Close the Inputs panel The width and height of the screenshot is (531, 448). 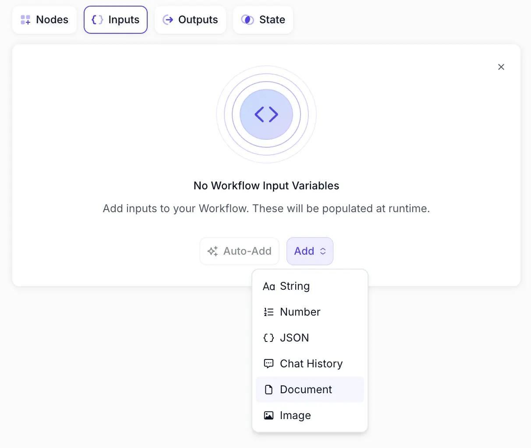click(501, 67)
